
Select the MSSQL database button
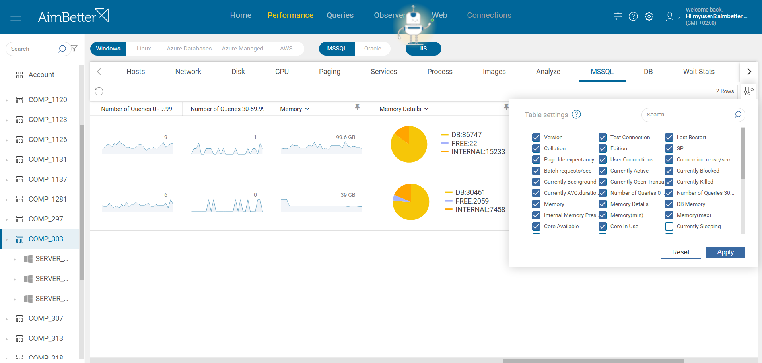tap(337, 49)
